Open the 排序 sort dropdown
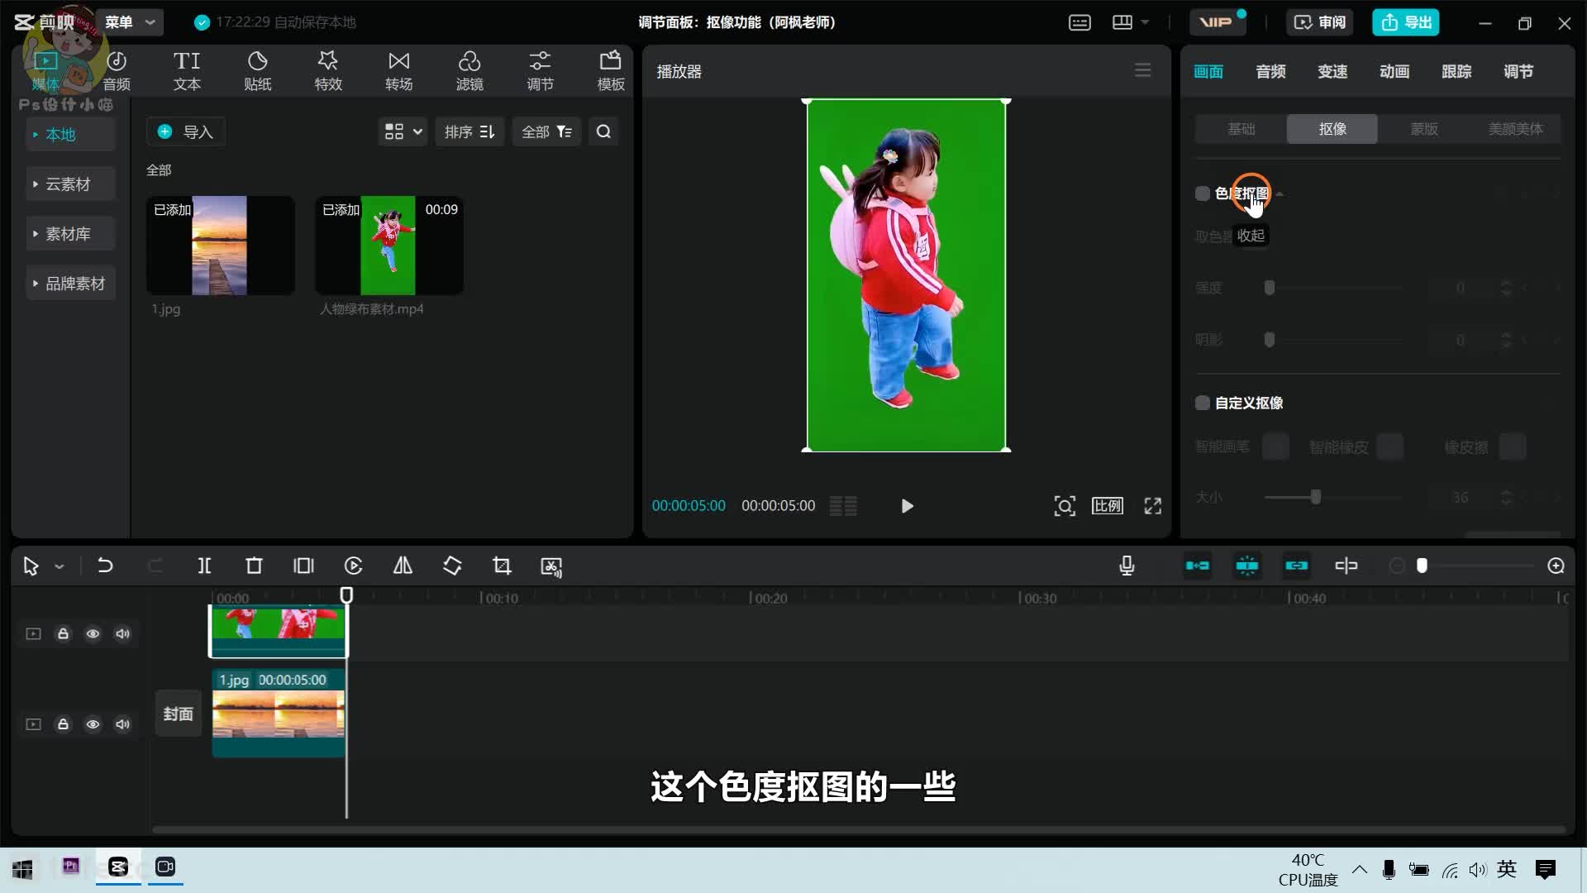 (x=469, y=131)
